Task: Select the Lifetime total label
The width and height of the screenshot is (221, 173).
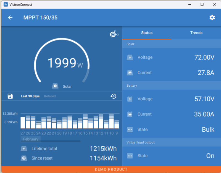Action: pyautogui.click(x=44, y=149)
